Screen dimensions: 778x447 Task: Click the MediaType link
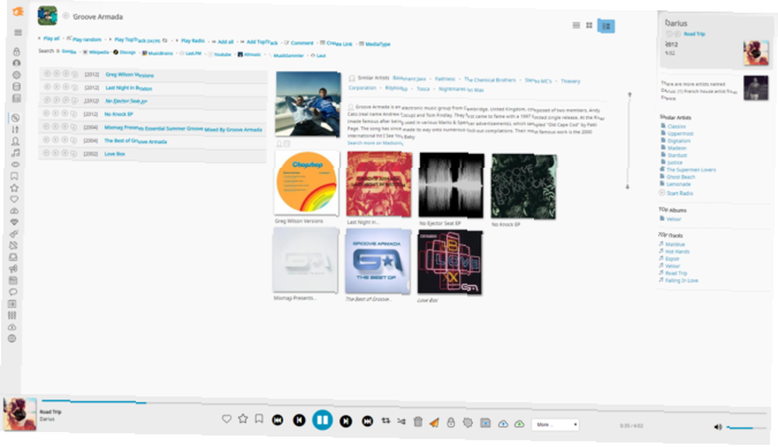click(x=377, y=44)
